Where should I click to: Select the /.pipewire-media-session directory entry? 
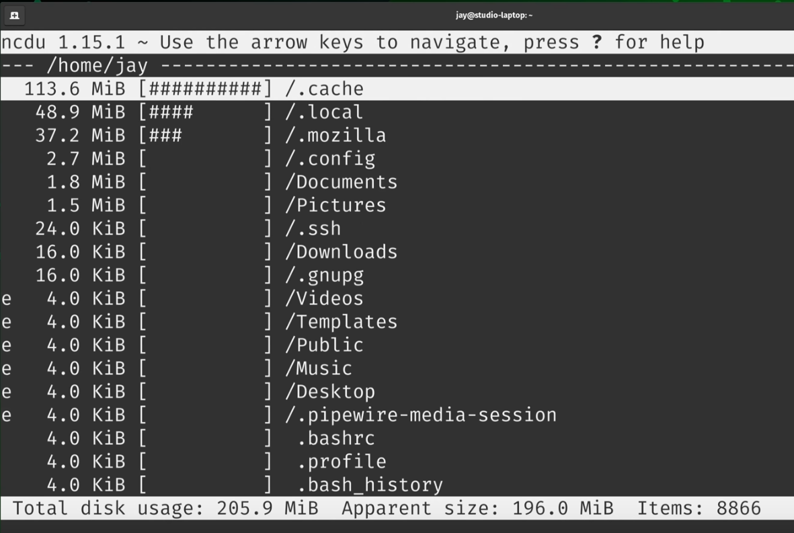[421, 415]
